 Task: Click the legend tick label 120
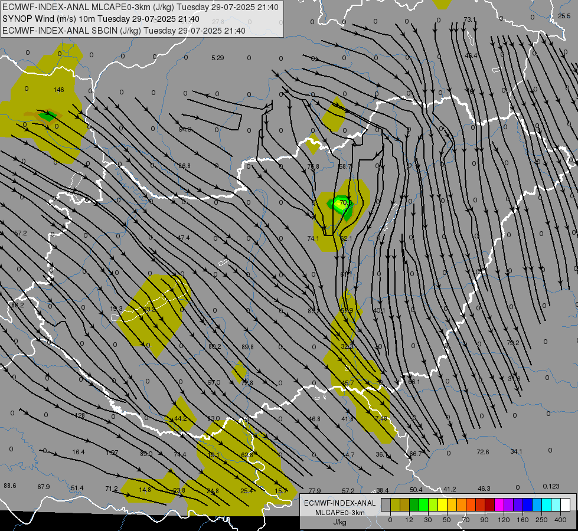[x=504, y=520]
